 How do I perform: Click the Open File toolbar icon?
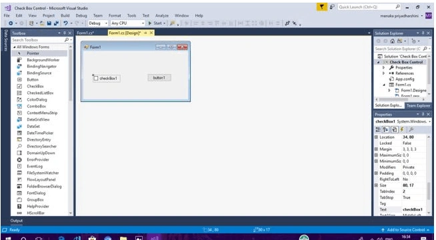[42, 23]
